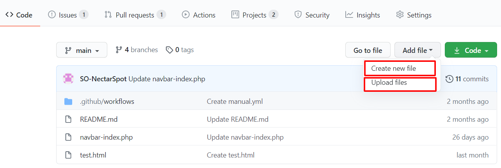Click the branch icon beside 4 branches
Viewport: 501px width, 168px height.
click(x=119, y=50)
